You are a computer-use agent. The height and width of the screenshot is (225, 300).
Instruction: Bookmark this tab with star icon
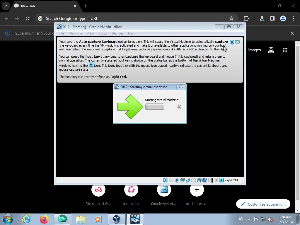coord(231,18)
